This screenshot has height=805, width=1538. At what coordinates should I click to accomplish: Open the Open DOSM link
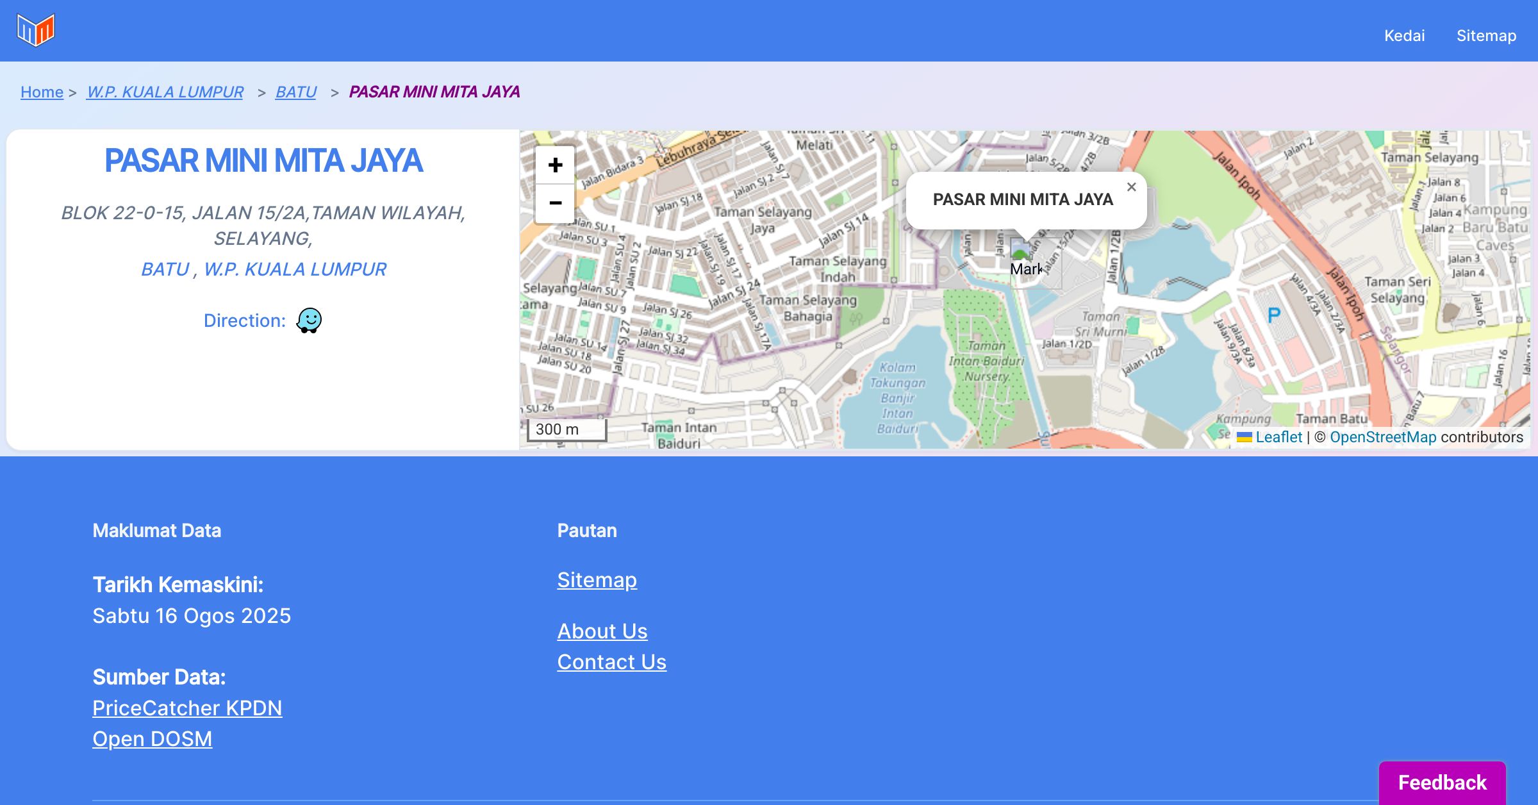[x=152, y=739]
